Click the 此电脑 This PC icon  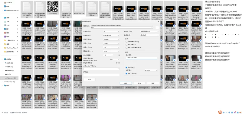point(5,59)
